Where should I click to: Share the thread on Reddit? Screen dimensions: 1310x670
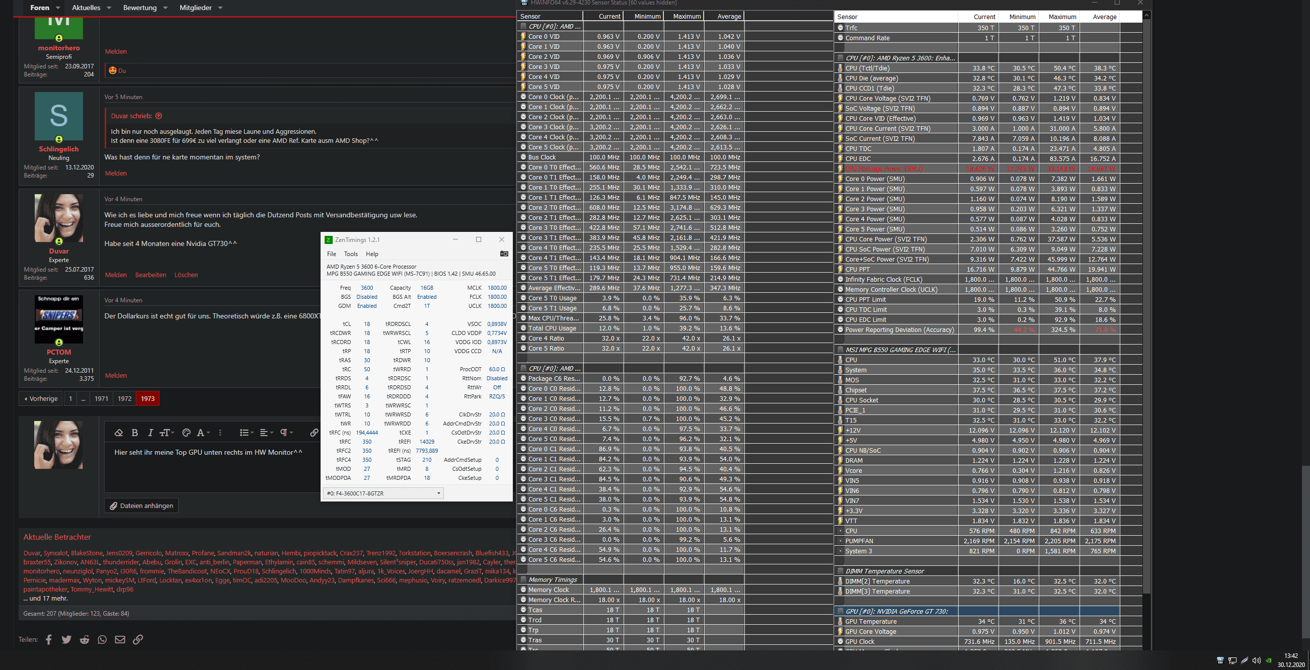coord(85,639)
